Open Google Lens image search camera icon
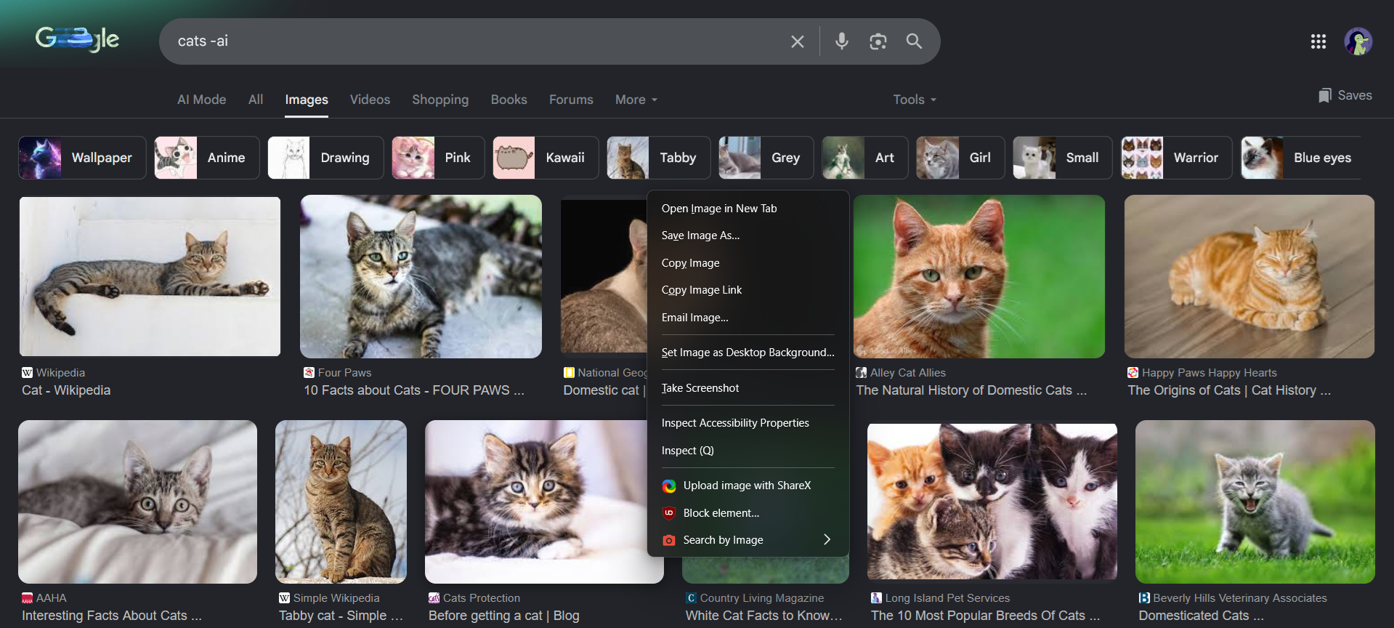This screenshot has height=628, width=1394. [878, 41]
